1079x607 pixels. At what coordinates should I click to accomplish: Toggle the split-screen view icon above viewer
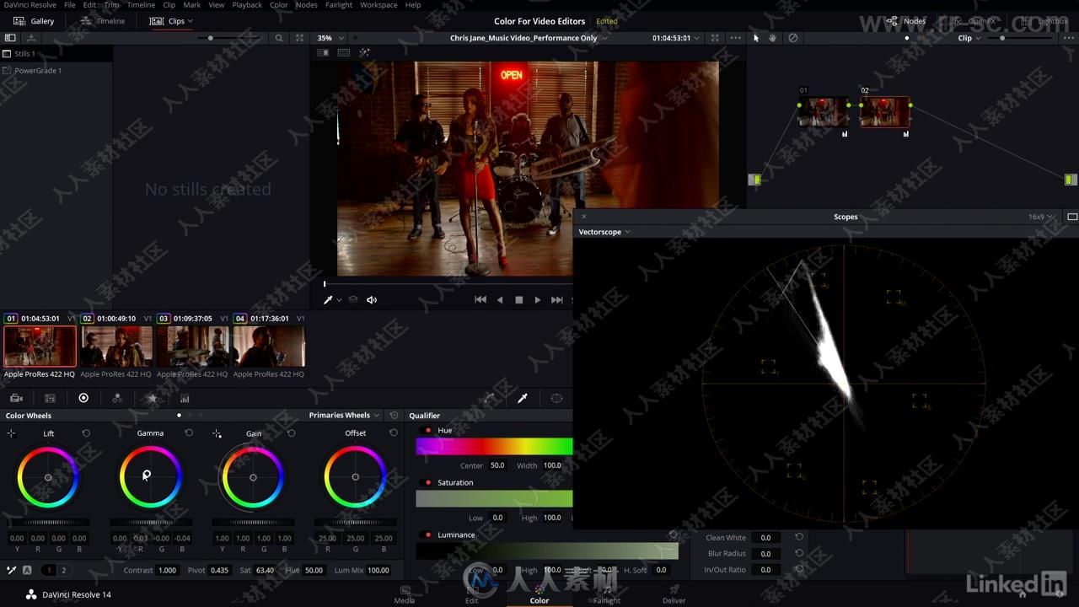344,52
